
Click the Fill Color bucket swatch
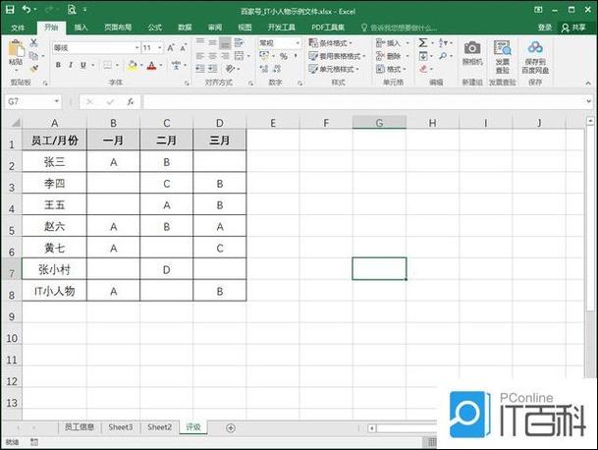point(132,65)
